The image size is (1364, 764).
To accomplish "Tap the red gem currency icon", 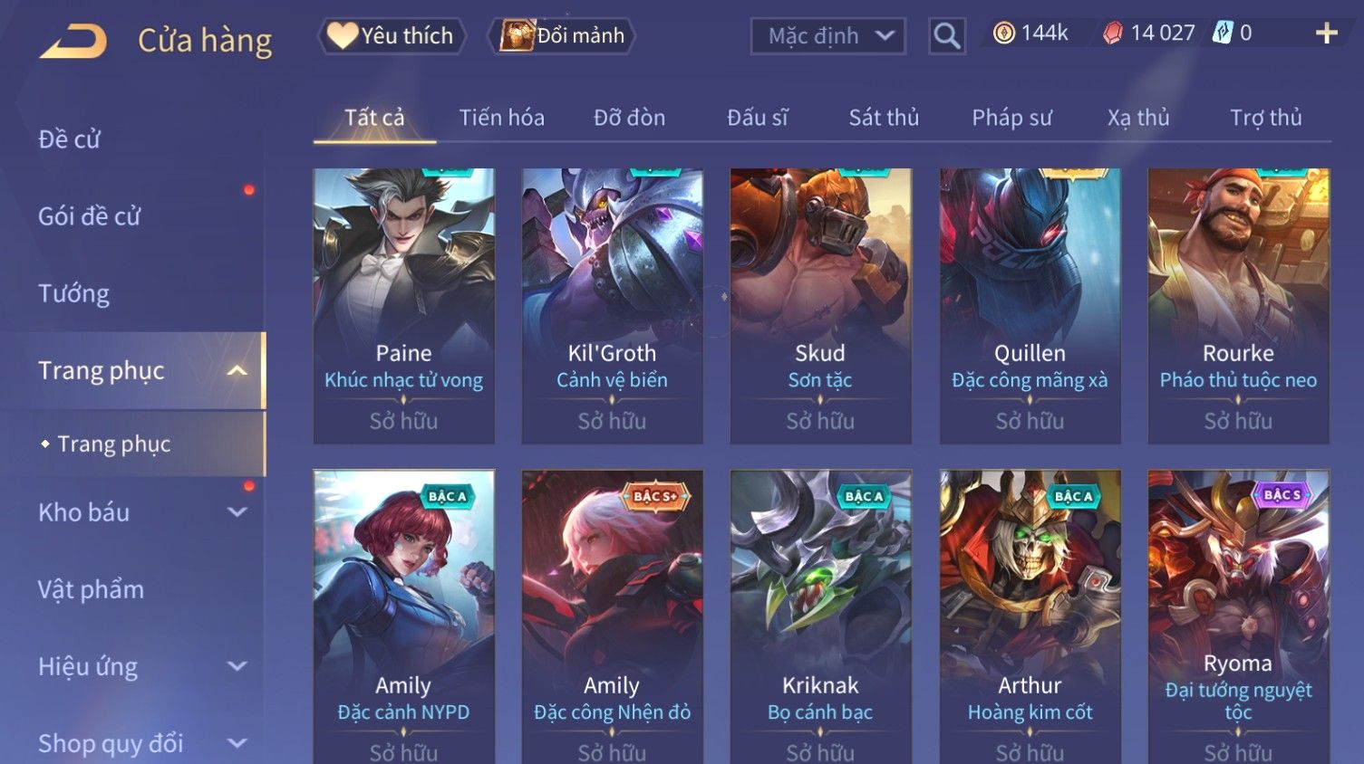I will pyautogui.click(x=1113, y=33).
